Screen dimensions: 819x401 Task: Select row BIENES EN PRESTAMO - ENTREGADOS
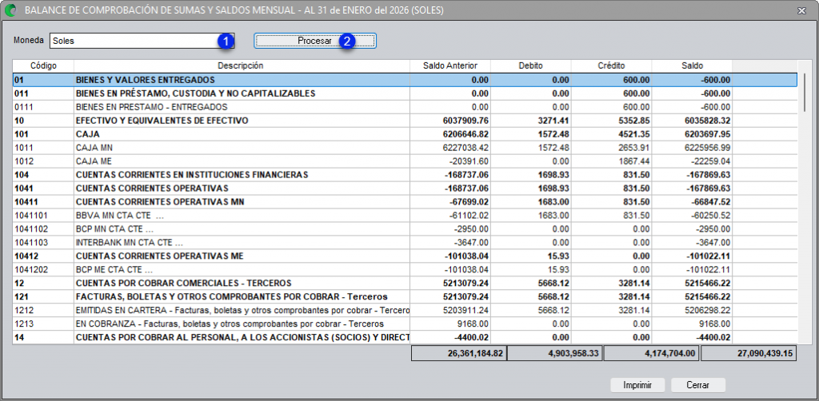point(405,107)
